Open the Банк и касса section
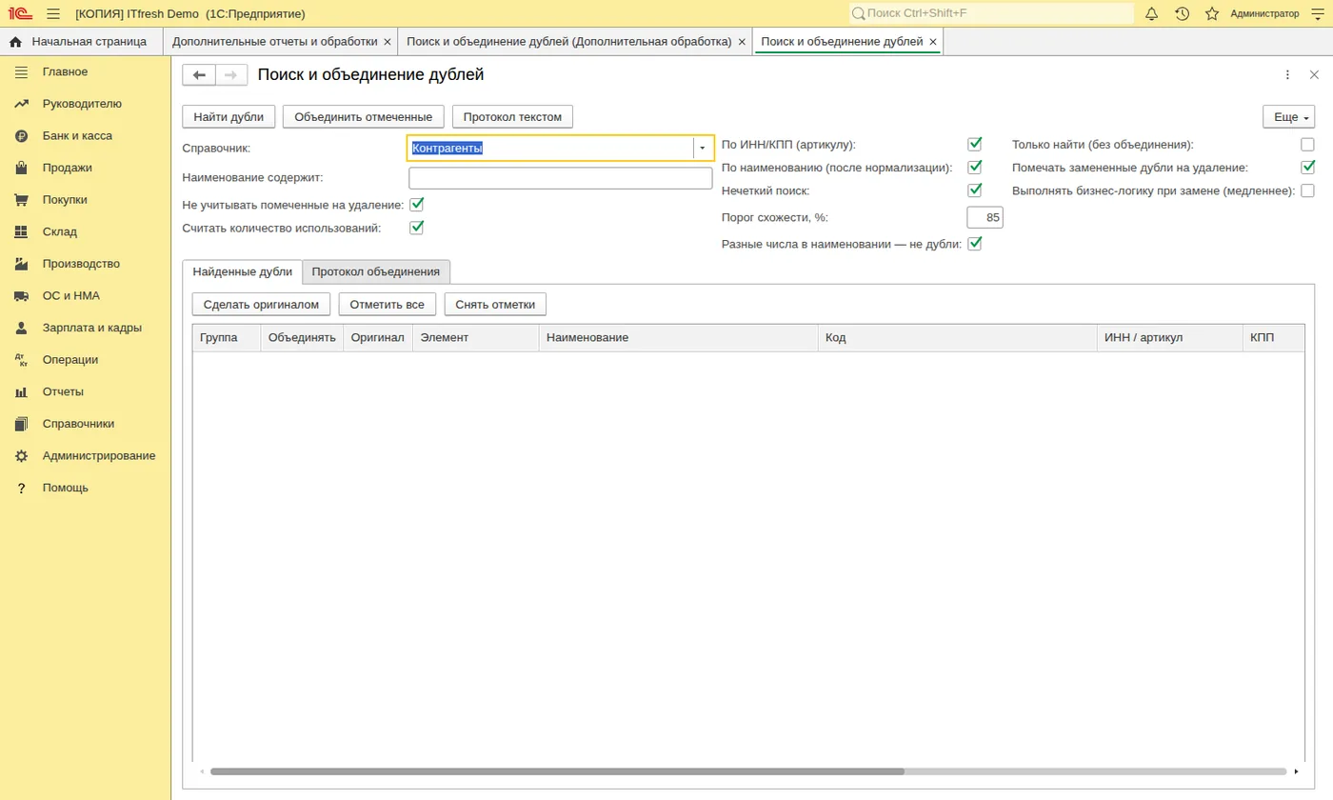 click(x=86, y=136)
